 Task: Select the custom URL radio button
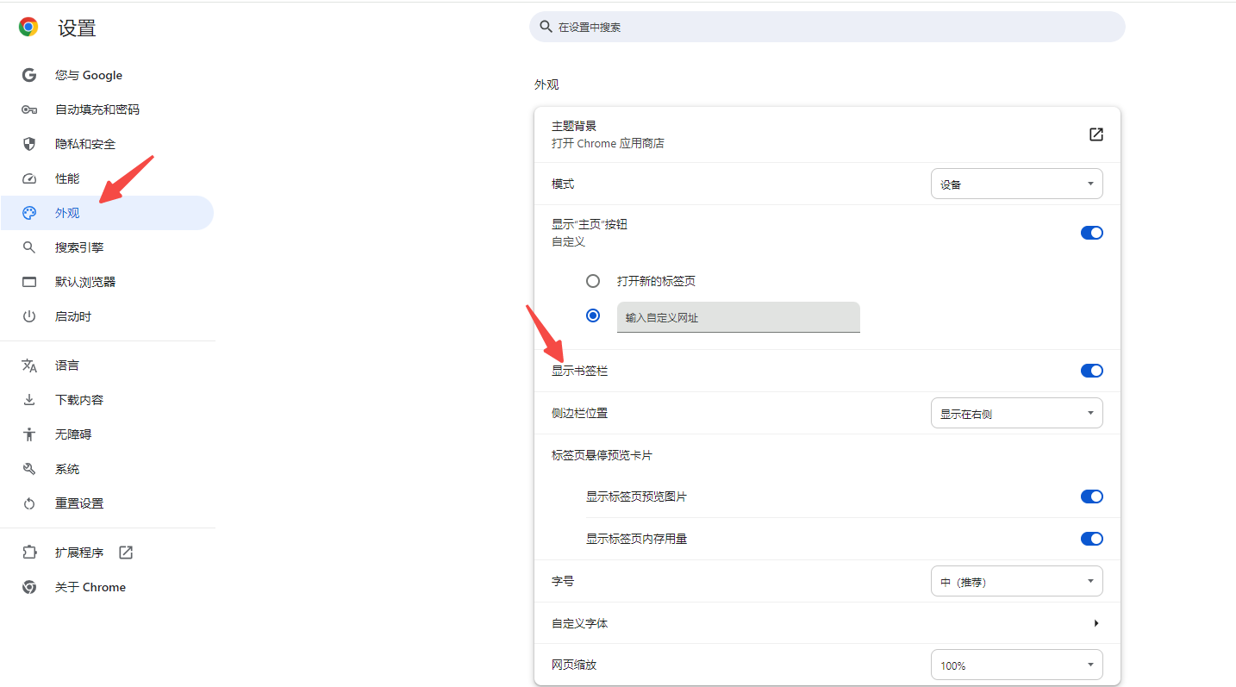[x=593, y=315]
